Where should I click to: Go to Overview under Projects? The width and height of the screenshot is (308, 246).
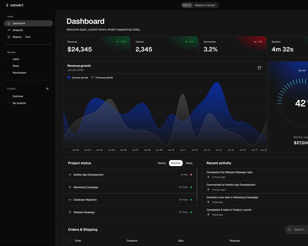18,96
